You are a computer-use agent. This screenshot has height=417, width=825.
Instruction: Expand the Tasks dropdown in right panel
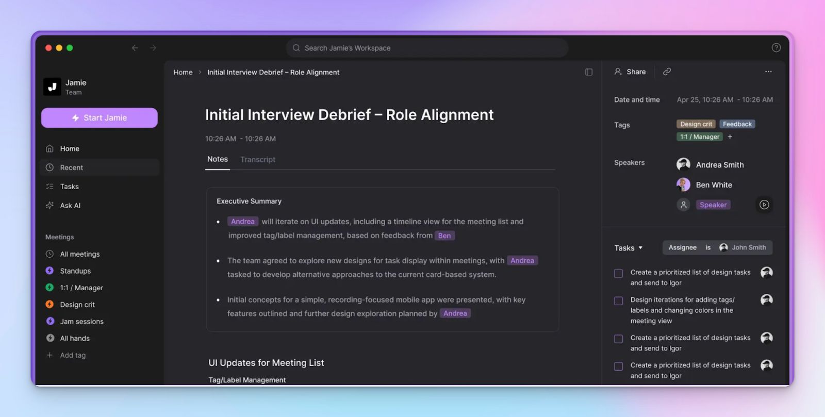[629, 248]
